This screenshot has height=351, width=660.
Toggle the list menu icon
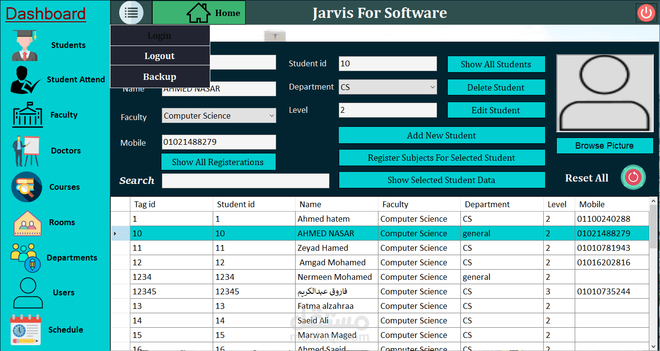click(131, 12)
